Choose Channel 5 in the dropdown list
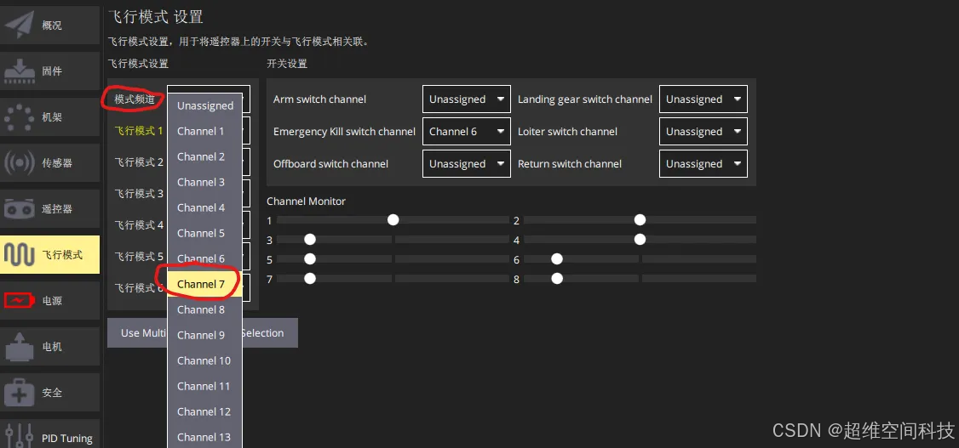 click(205, 233)
